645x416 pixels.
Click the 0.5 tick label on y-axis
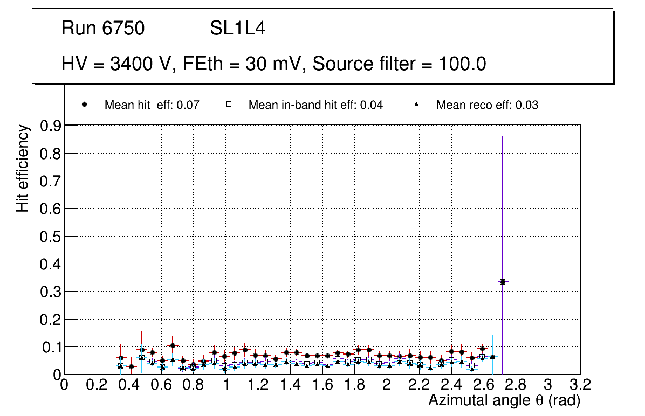(x=51, y=236)
